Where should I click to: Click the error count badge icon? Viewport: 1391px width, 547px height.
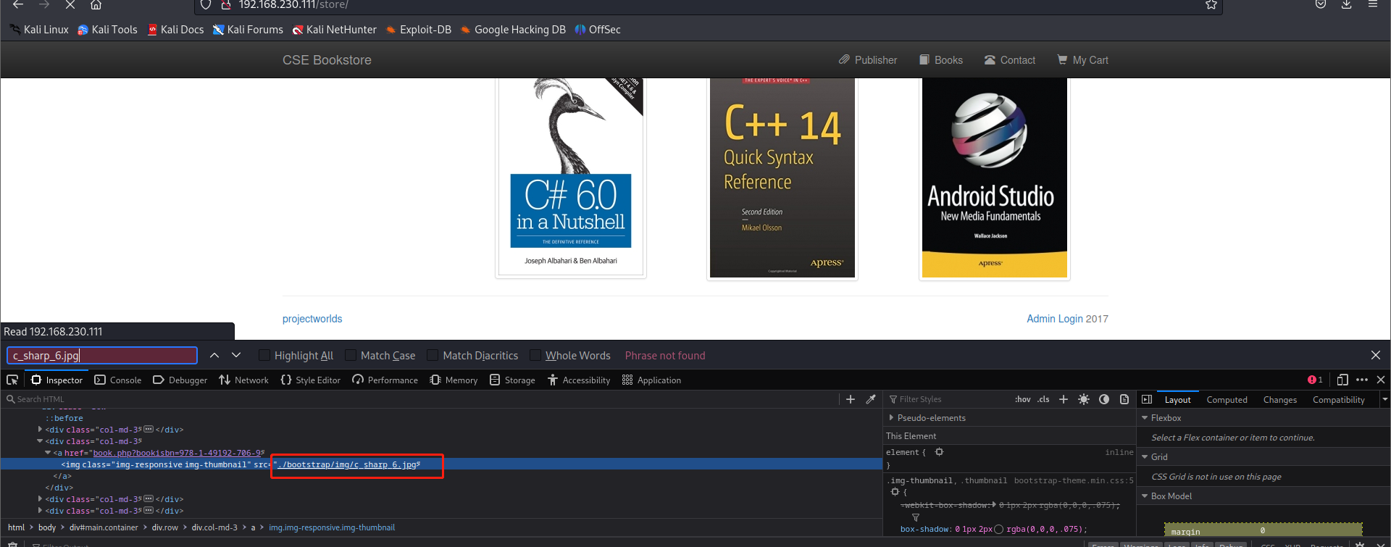coord(1315,380)
